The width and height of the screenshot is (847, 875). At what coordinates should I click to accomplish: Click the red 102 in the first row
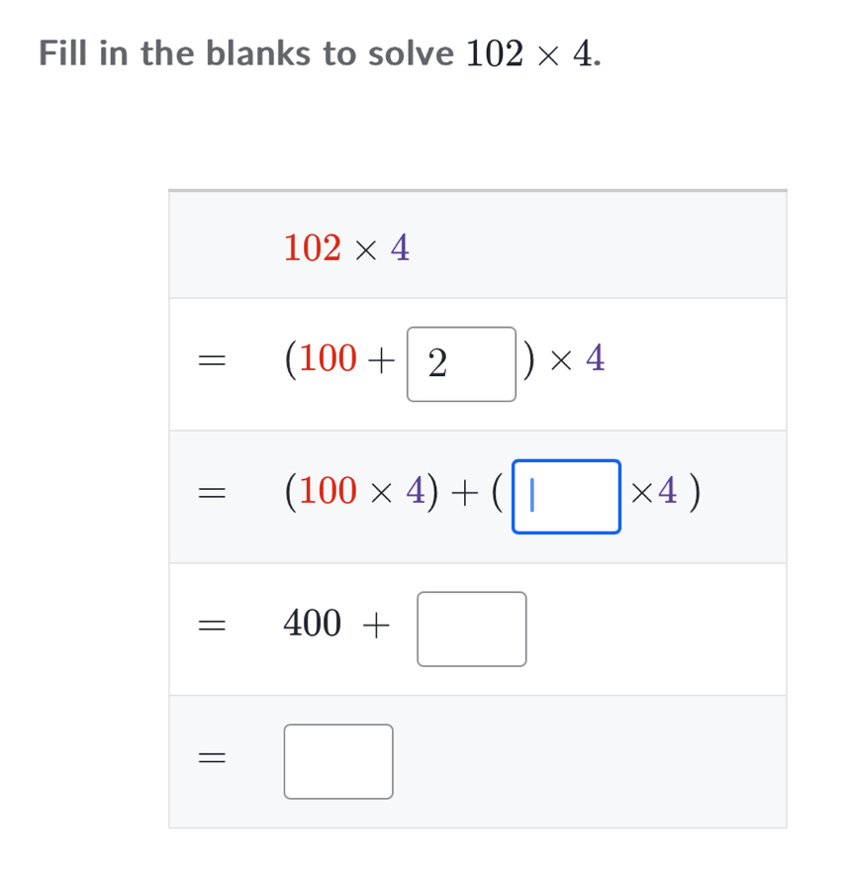312,247
